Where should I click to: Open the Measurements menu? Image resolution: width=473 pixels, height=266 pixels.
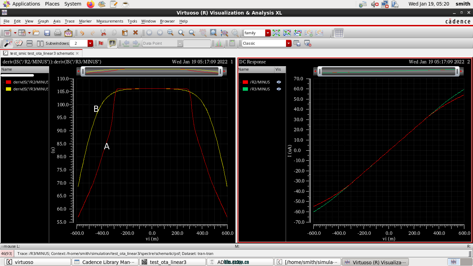[x=110, y=21]
